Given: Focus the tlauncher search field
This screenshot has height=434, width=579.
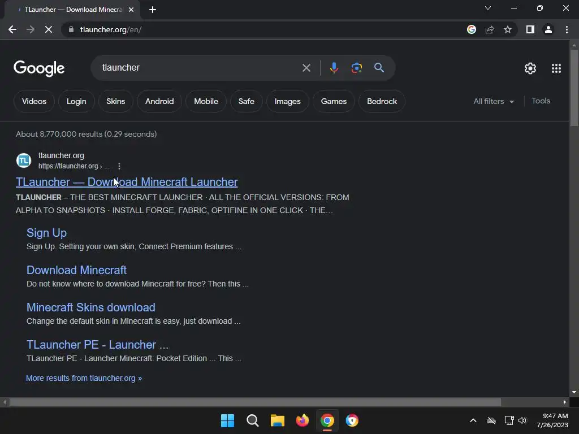Looking at the screenshot, I should click(x=200, y=68).
